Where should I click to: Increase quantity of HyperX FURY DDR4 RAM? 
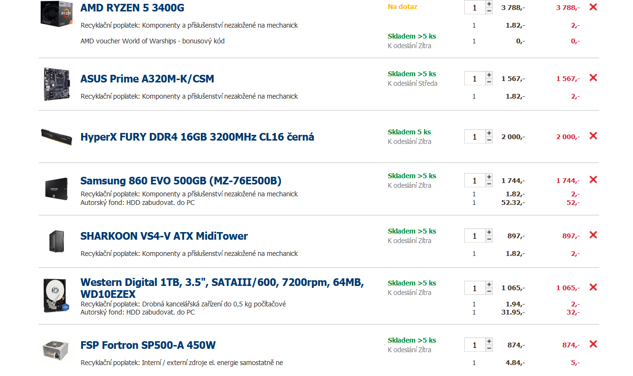click(489, 133)
